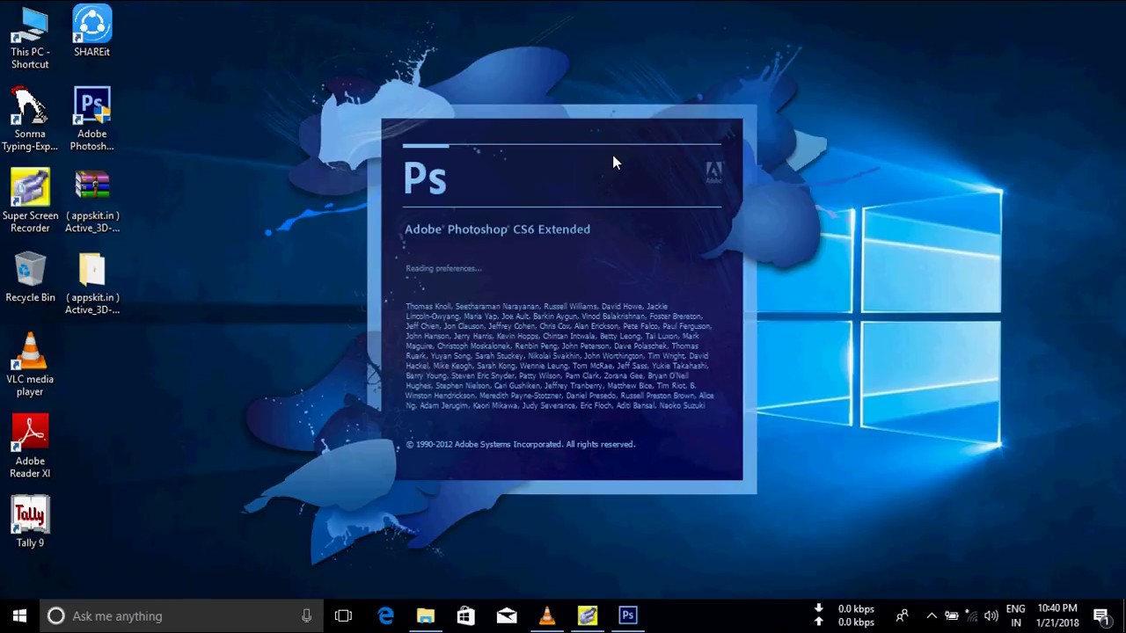Click 'Adobe Photoshop CS6 Extended' title text

497,229
